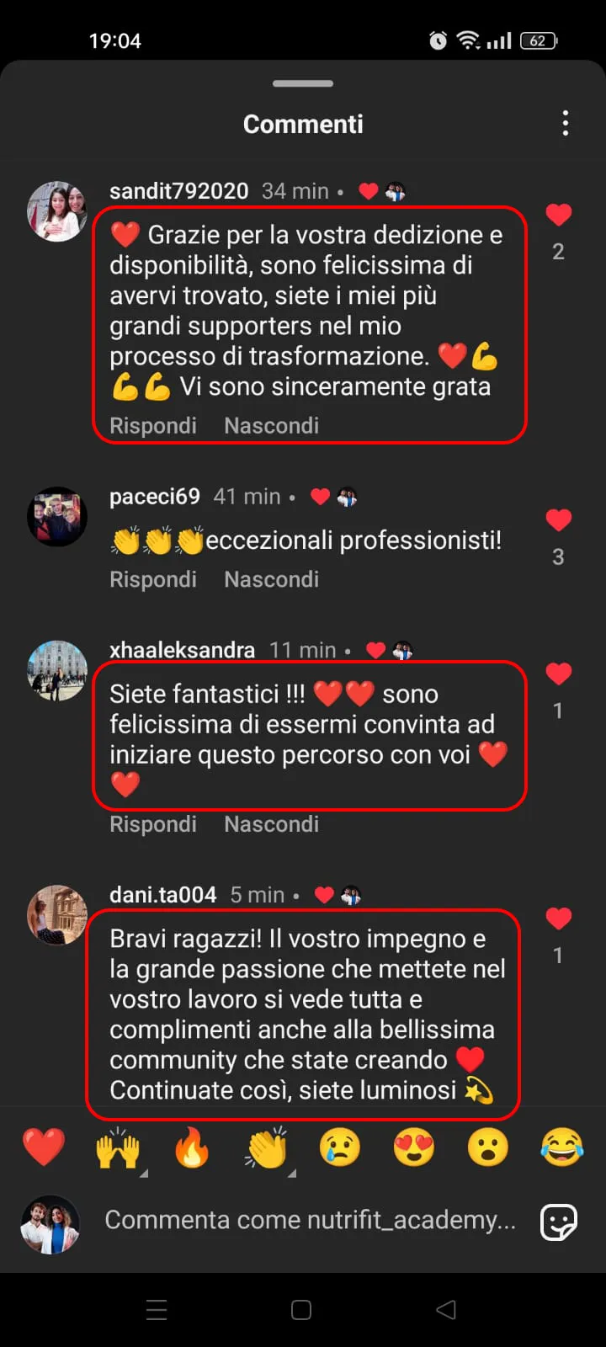Tap Rispondi under sandit792020's comment

153,426
